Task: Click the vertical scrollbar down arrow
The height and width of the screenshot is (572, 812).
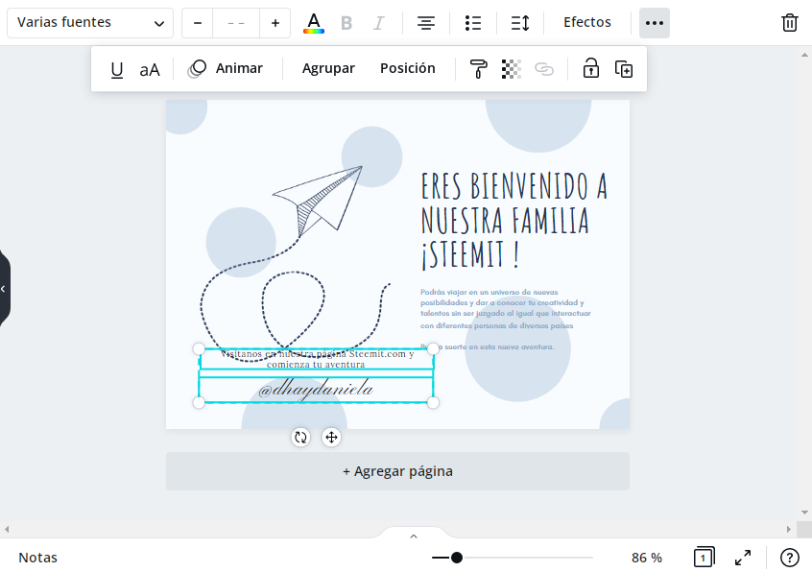Action: tap(804, 512)
